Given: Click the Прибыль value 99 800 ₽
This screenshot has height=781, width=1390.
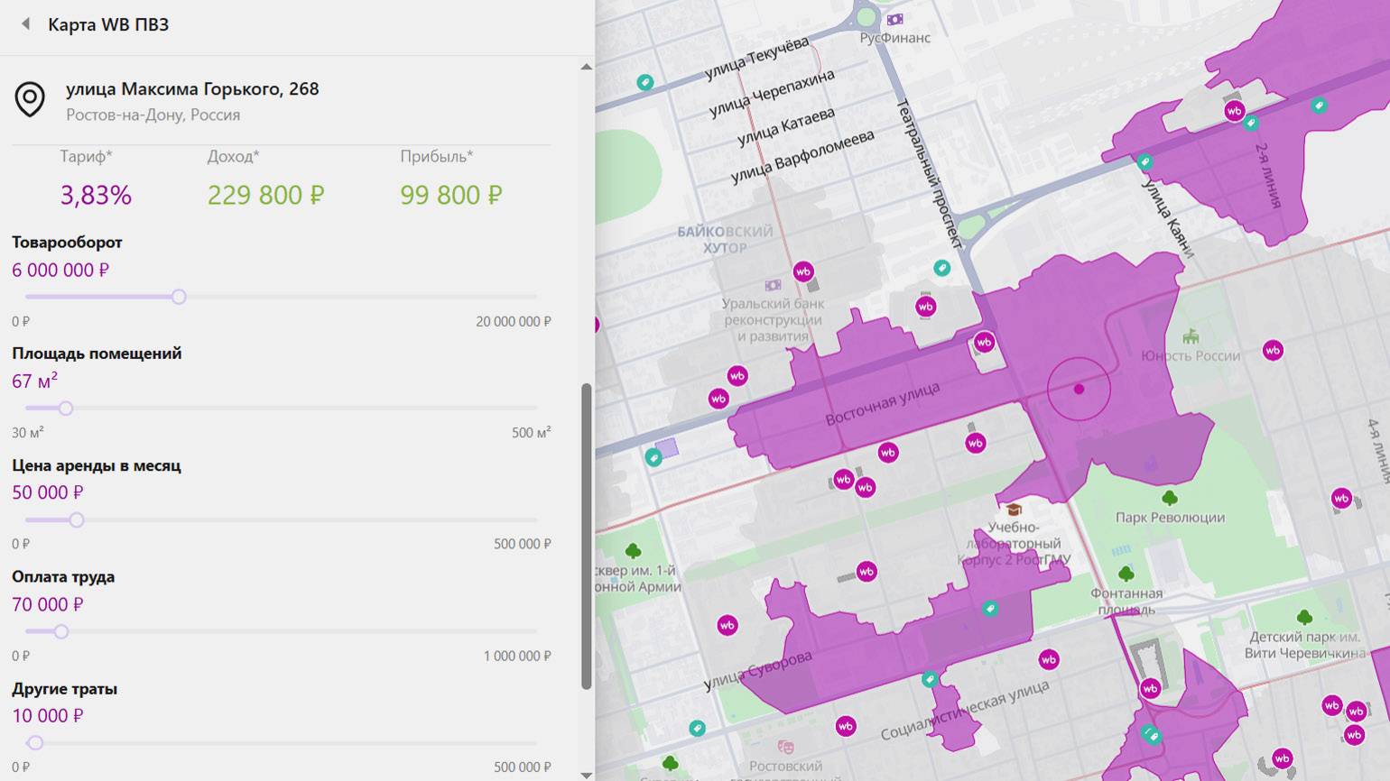Looking at the screenshot, I should tap(450, 195).
